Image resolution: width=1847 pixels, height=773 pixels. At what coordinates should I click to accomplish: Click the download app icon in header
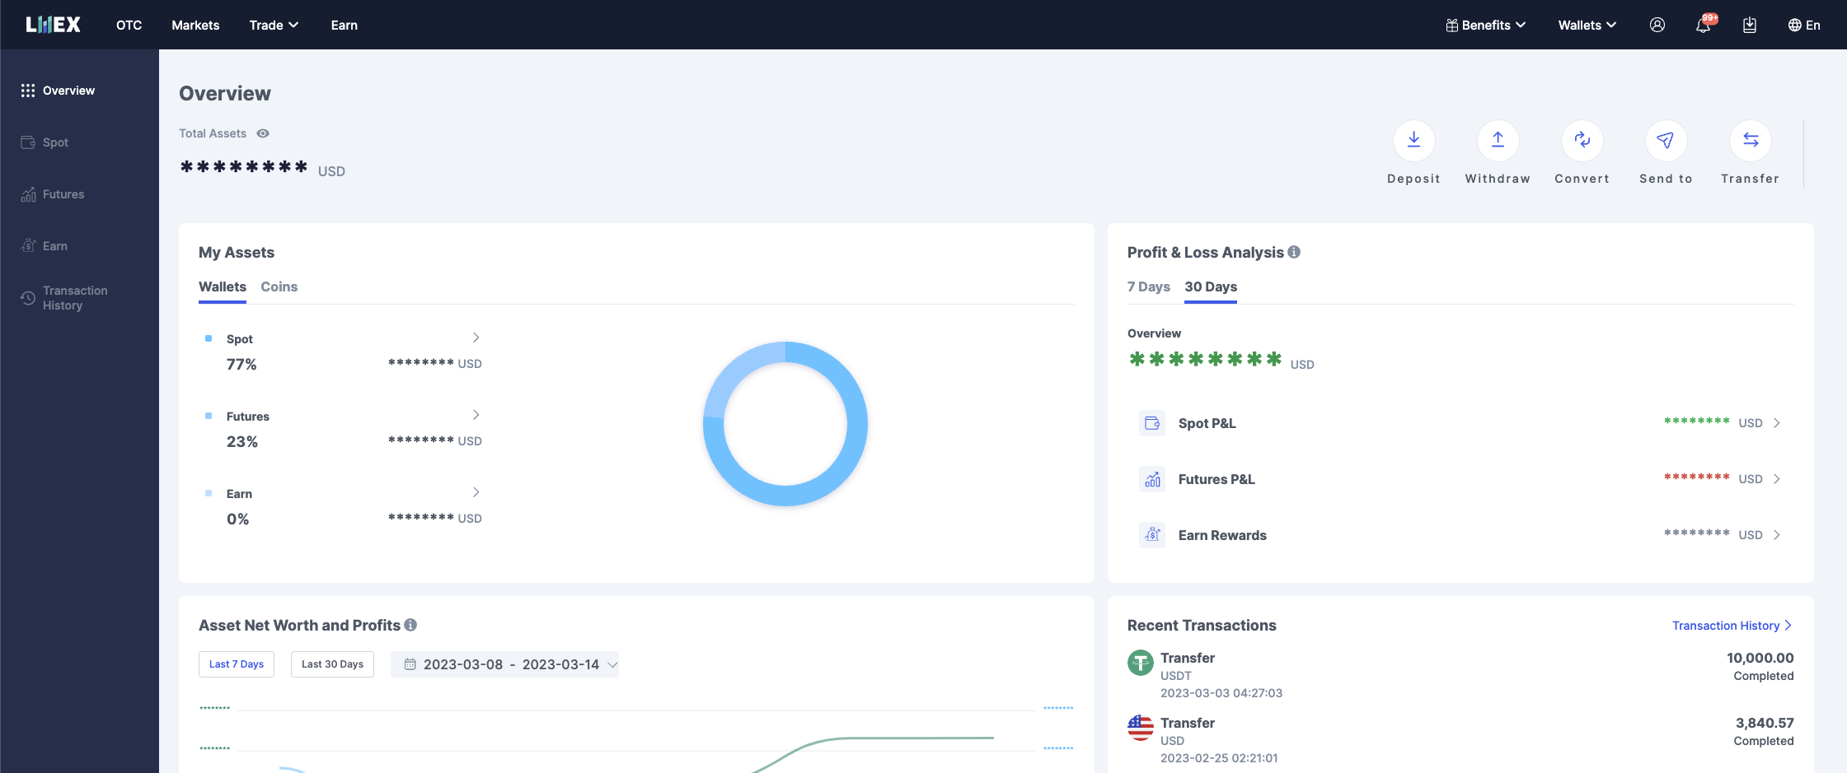[x=1749, y=25]
